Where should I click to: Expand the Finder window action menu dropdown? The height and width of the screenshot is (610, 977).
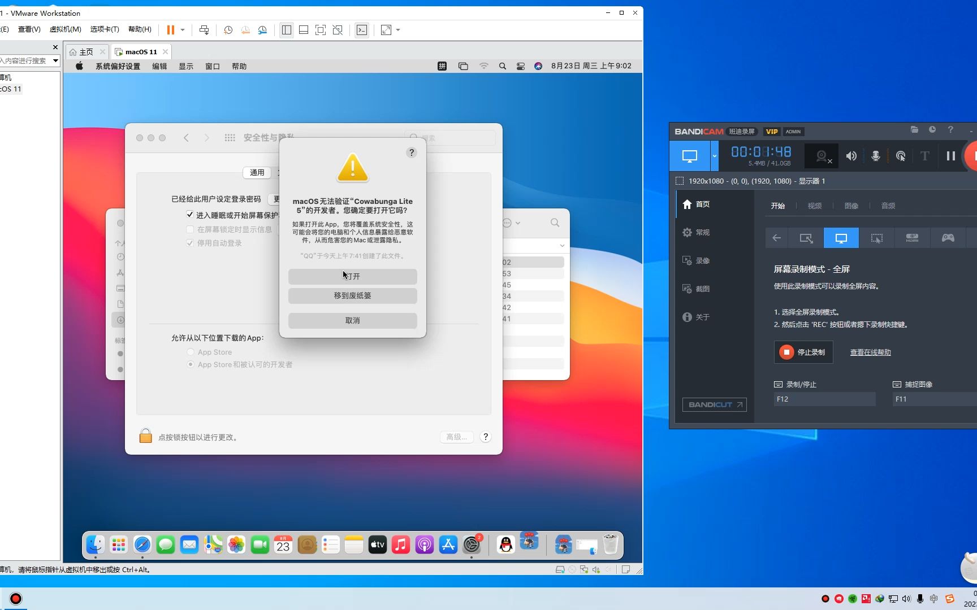coord(511,223)
